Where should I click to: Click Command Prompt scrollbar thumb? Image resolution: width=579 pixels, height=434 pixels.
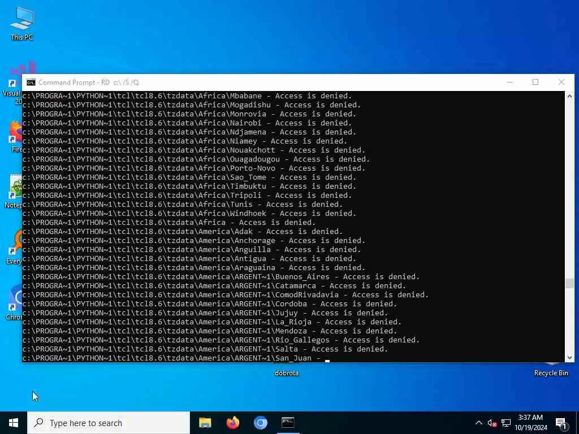coord(569,283)
